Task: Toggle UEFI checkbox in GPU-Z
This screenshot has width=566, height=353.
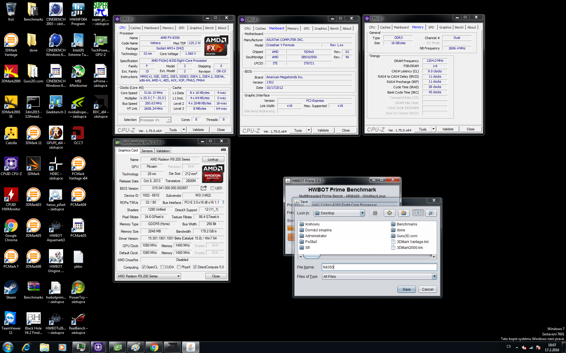Action: tap(212, 188)
